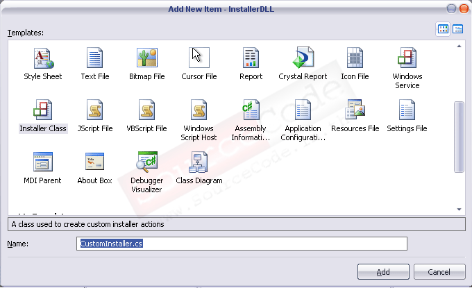Click the gray round title bar button

point(451,9)
